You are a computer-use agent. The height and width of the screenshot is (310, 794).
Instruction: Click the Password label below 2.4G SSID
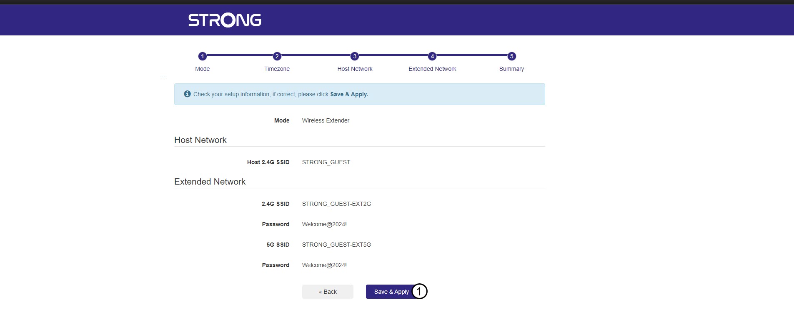tap(276, 224)
